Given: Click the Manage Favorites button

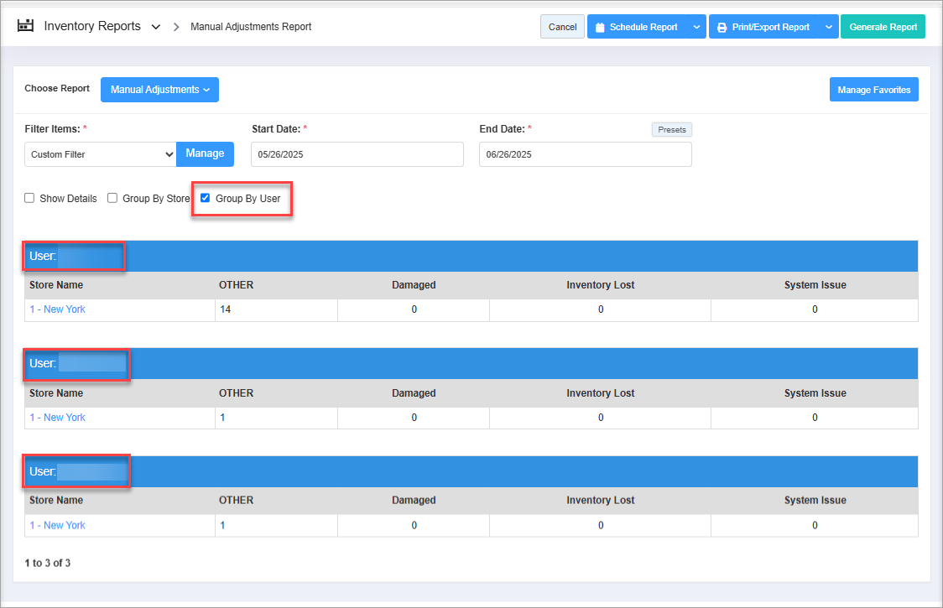Looking at the screenshot, I should click(x=873, y=90).
